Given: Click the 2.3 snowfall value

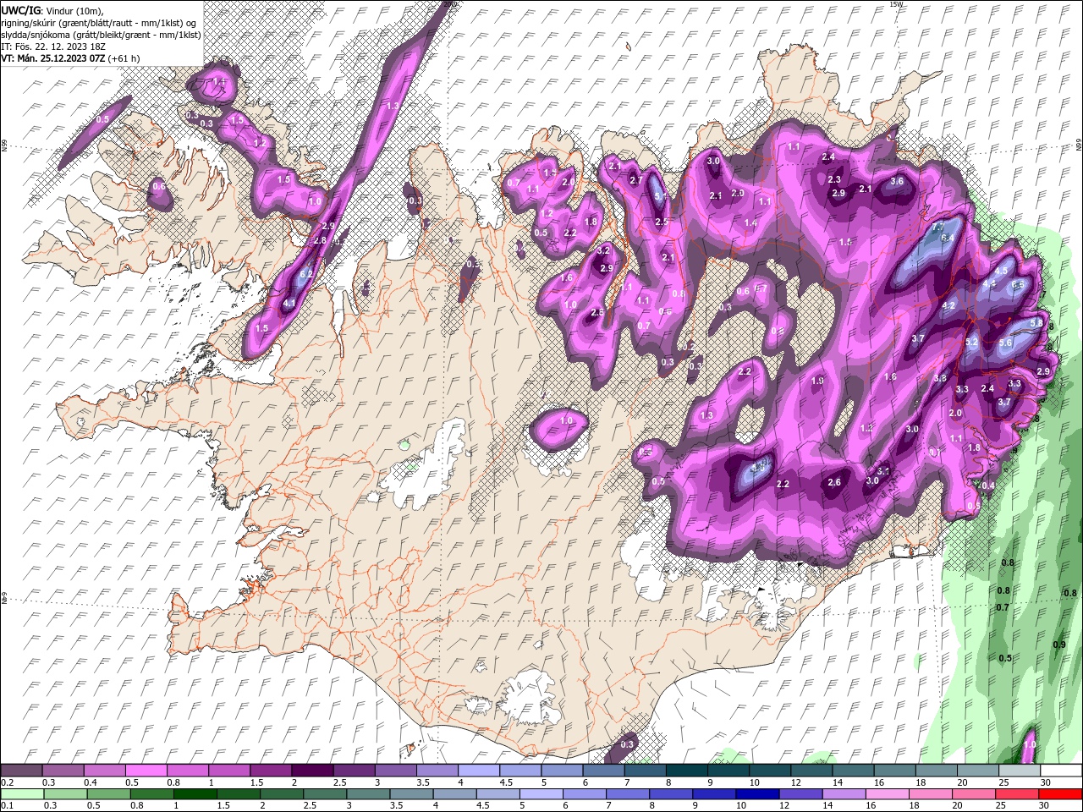Looking at the screenshot, I should pyautogui.click(x=834, y=179).
